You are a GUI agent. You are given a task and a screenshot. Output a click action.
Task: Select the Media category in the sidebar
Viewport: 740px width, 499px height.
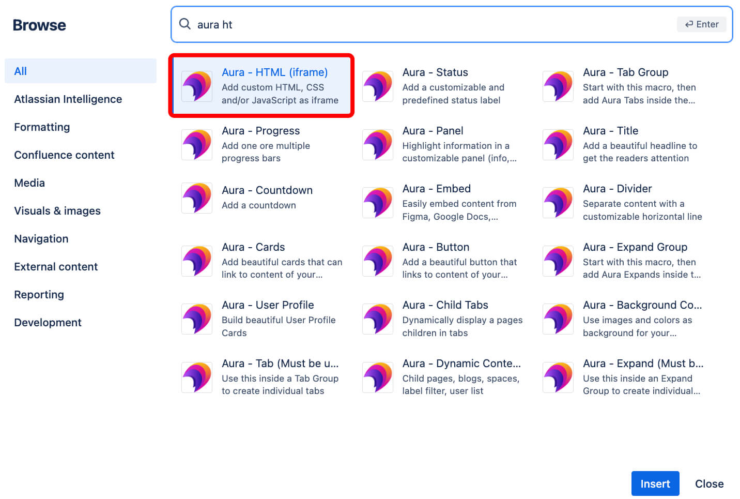(29, 183)
